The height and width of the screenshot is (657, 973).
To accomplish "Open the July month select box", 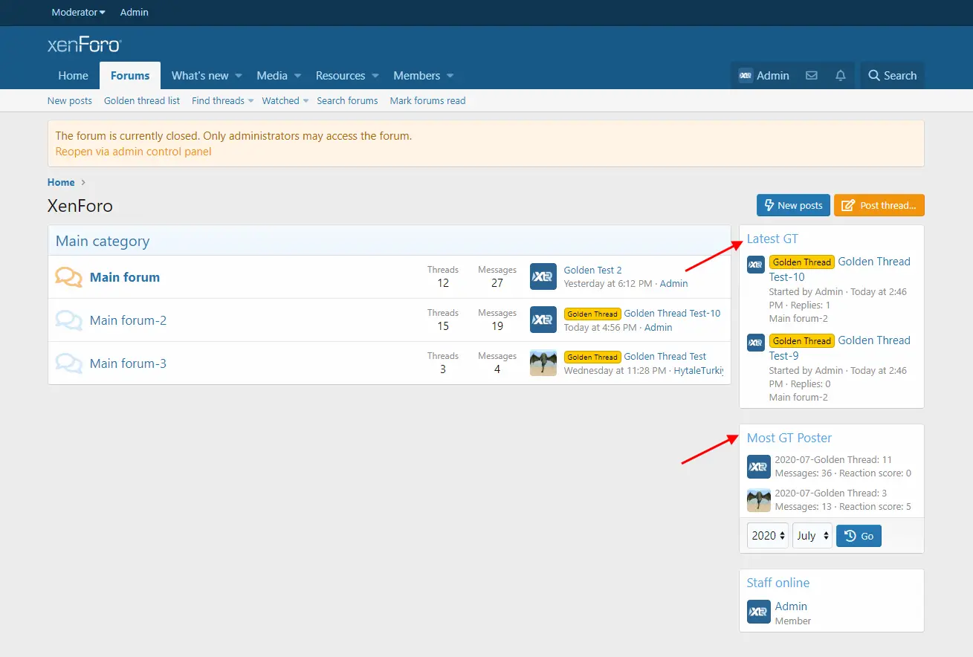I will pos(812,536).
